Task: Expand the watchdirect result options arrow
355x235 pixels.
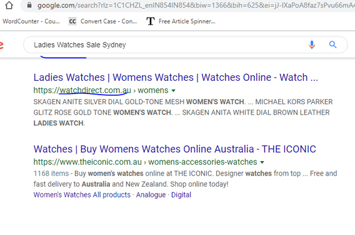Action: pyautogui.click(x=173, y=91)
